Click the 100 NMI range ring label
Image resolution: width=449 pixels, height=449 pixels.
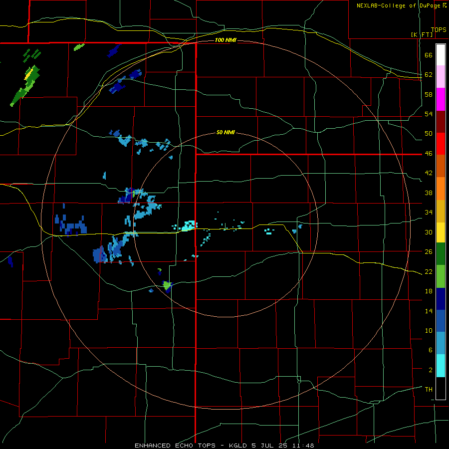(x=225, y=40)
